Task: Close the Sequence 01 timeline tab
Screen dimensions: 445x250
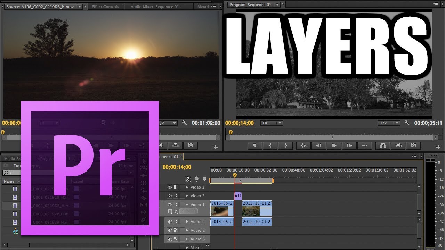Action: (x=181, y=157)
